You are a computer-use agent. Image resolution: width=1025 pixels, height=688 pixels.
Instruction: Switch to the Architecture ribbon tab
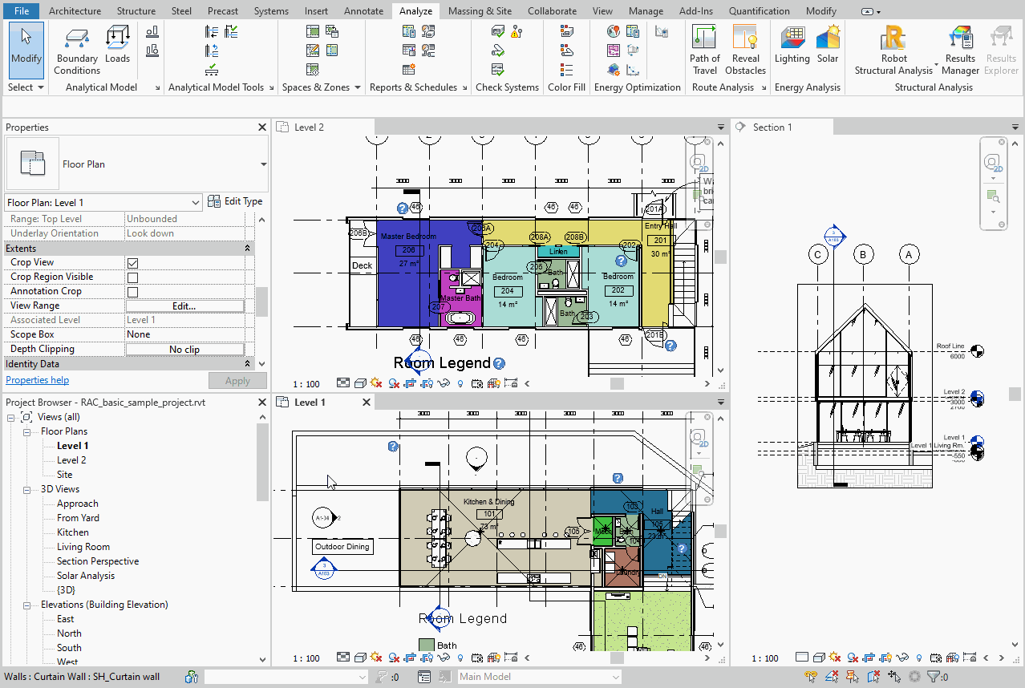[x=75, y=10]
